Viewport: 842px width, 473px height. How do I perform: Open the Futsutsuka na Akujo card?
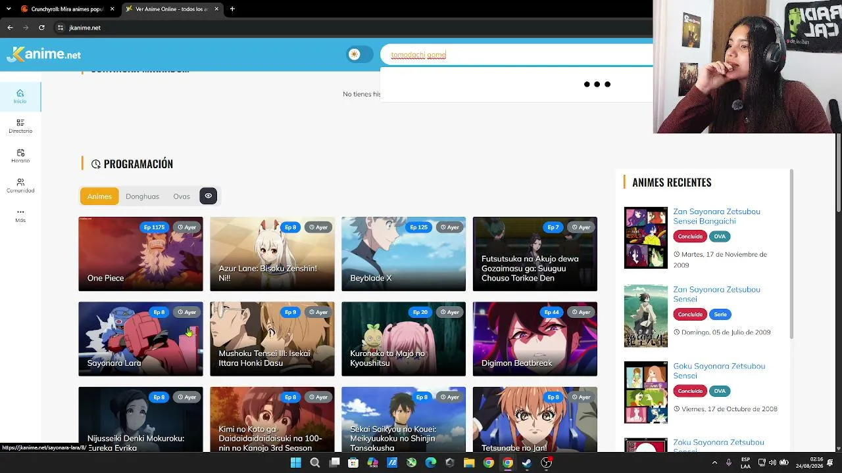click(535, 254)
